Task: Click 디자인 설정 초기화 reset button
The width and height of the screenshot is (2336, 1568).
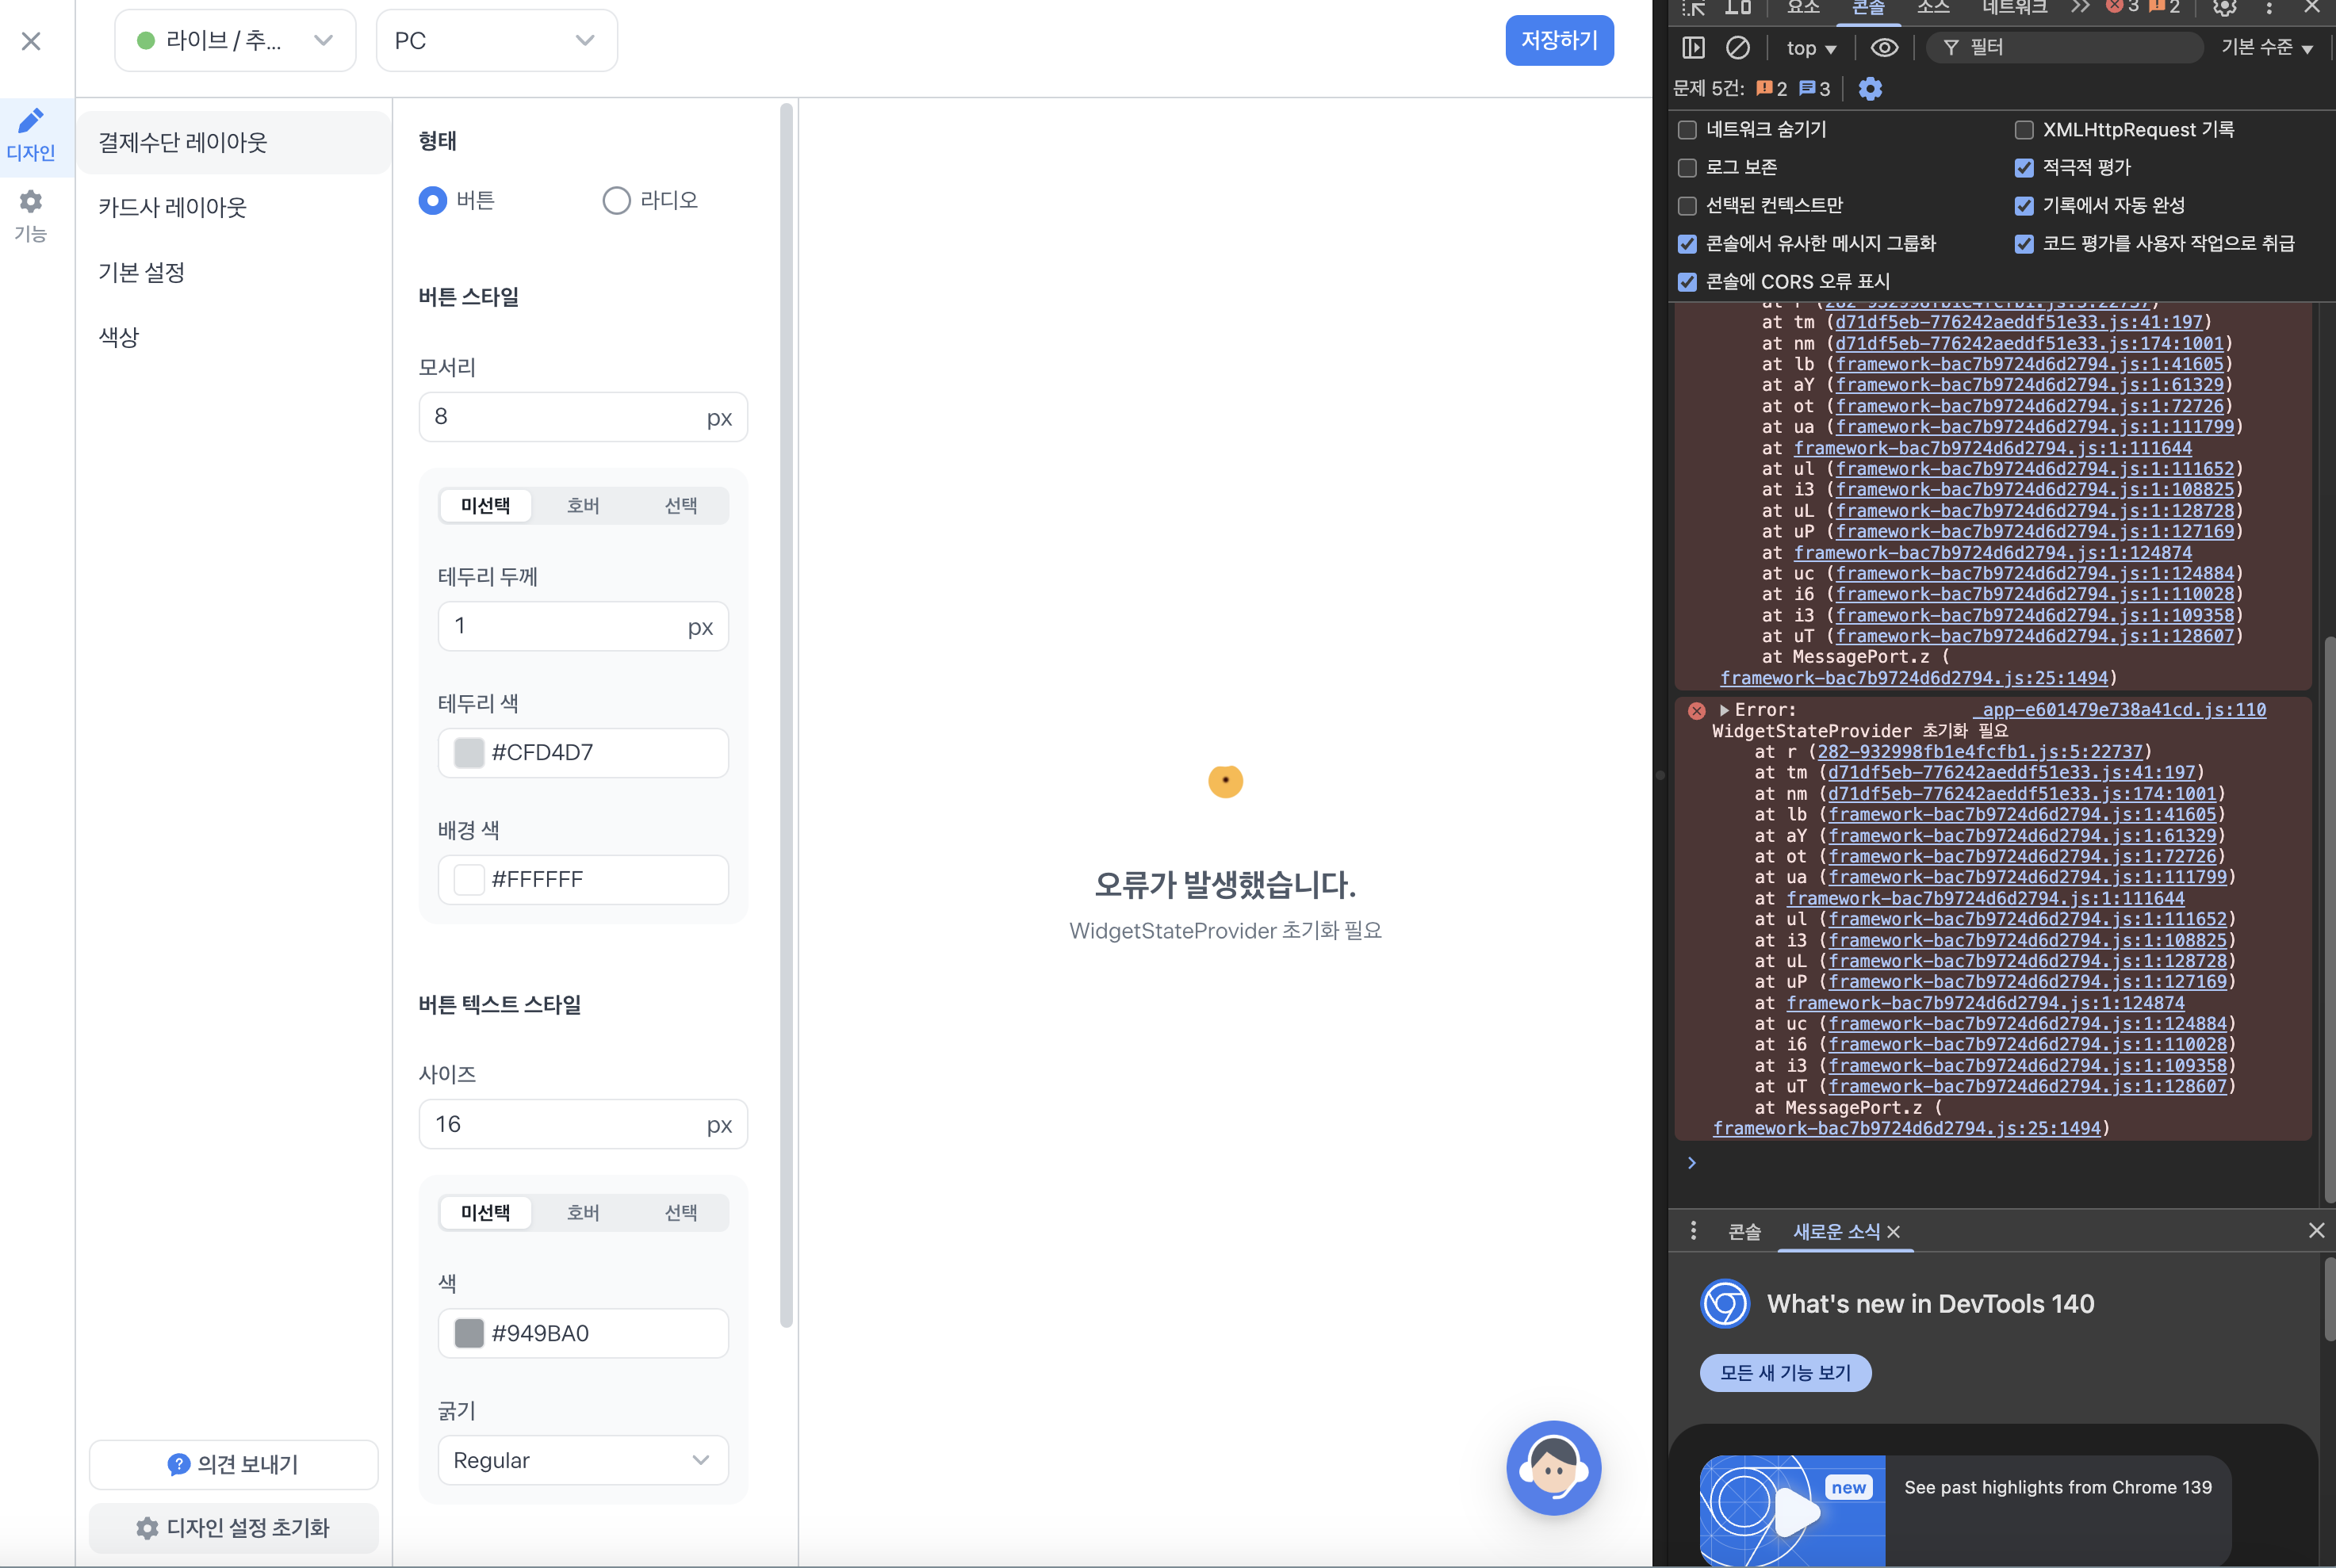Action: (233, 1528)
